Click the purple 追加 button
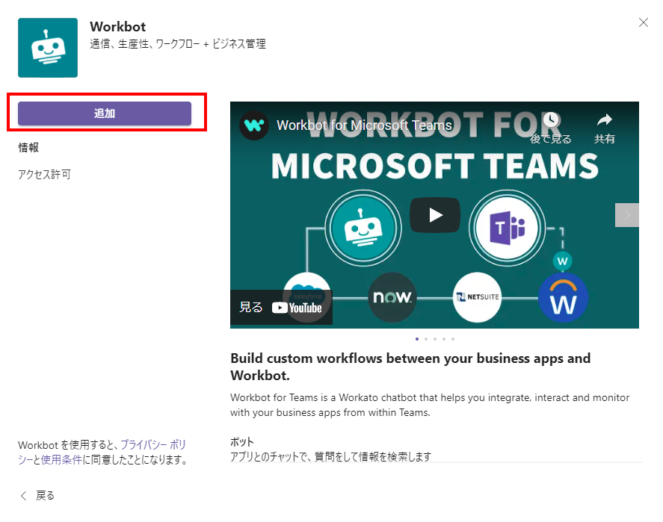This screenshot has height=522, width=663. coord(105,114)
